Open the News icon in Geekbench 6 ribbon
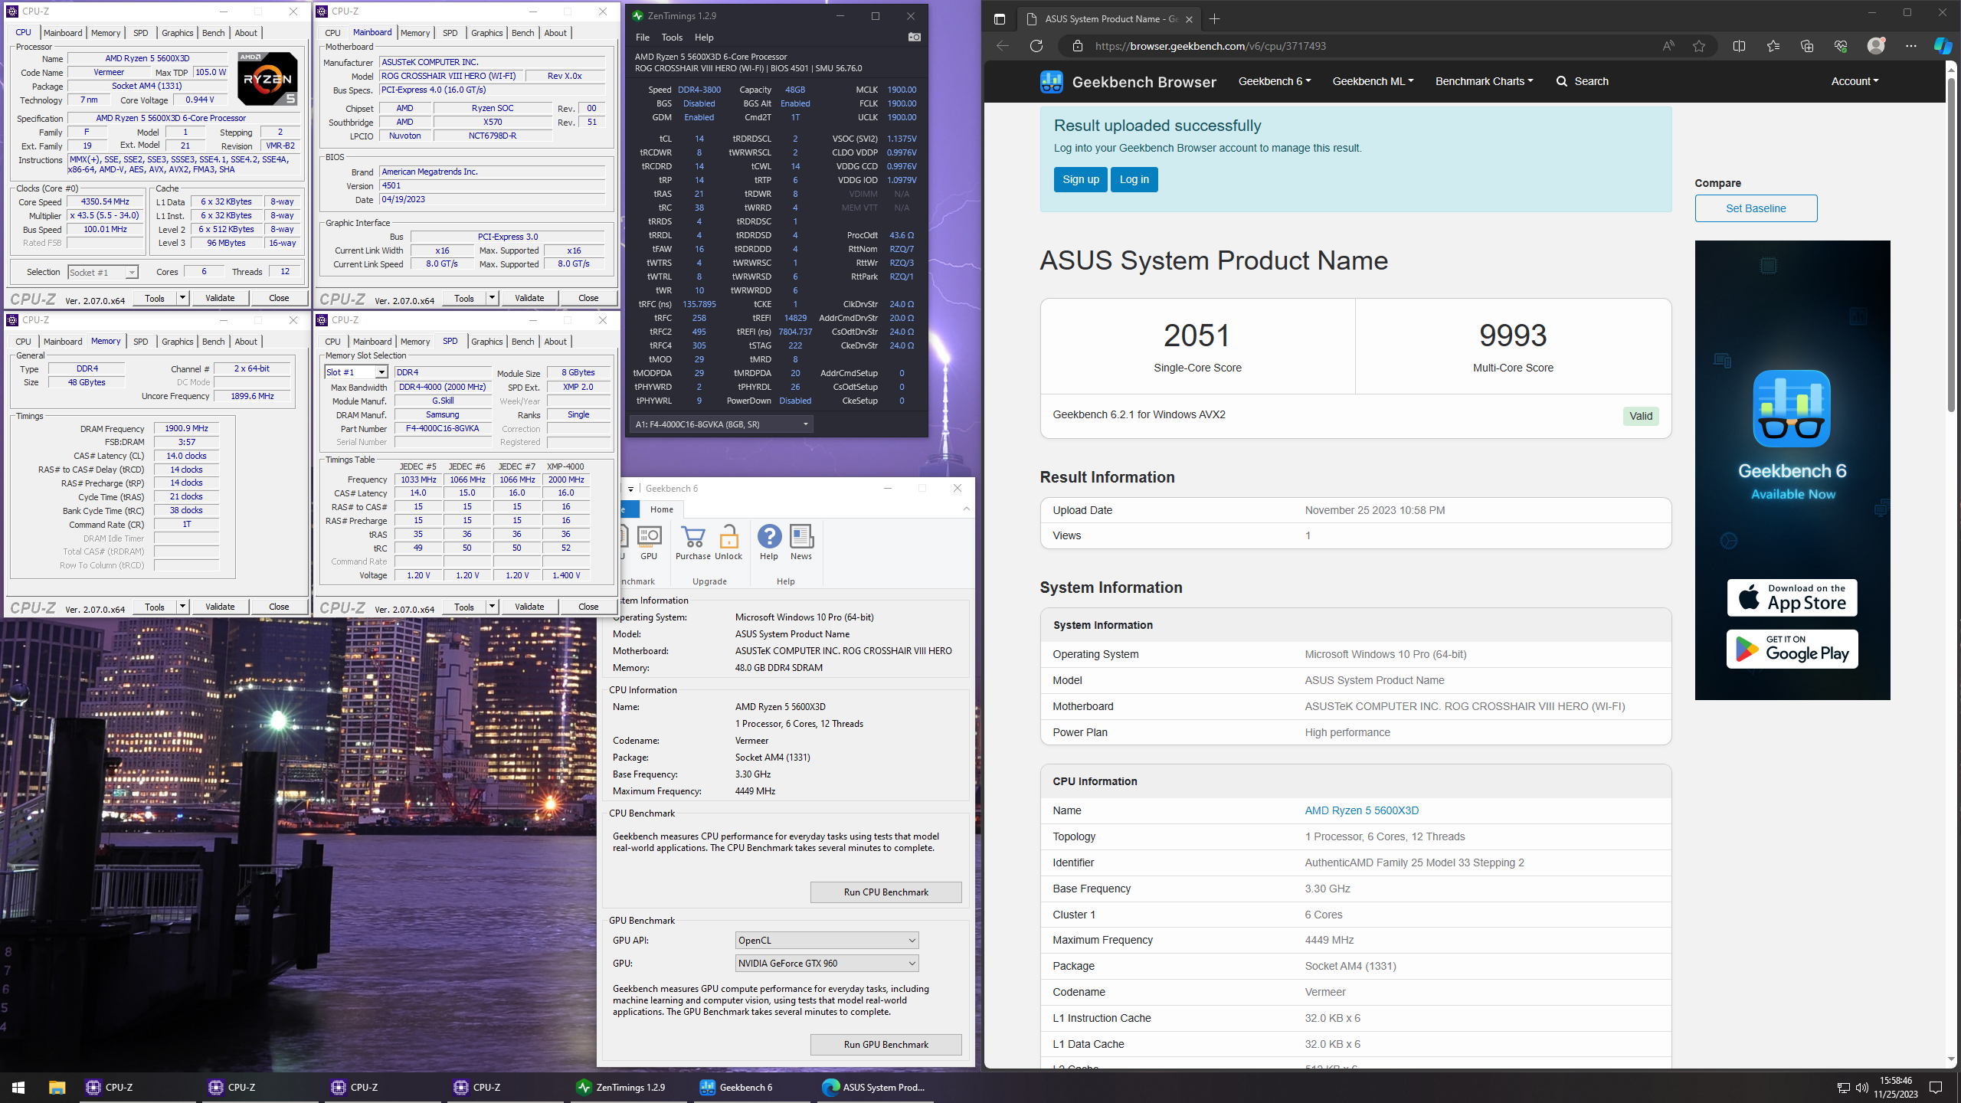Image resolution: width=1961 pixels, height=1103 pixels. (x=801, y=542)
